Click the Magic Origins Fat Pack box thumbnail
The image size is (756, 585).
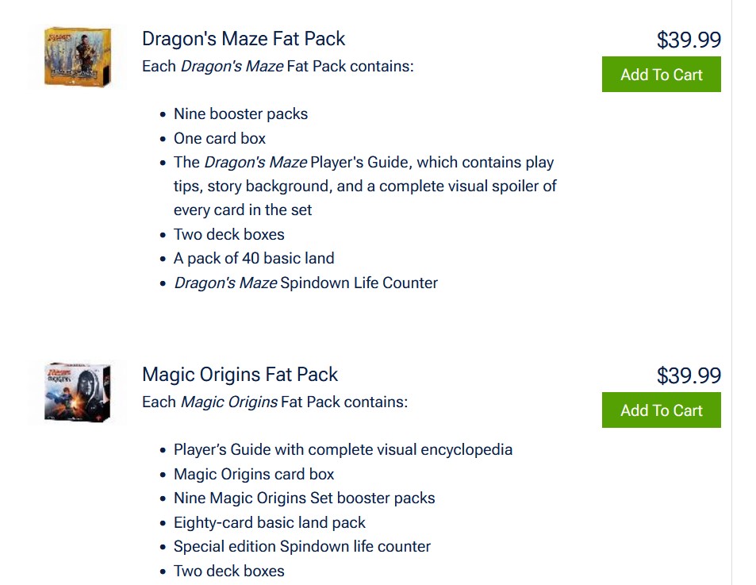pyautogui.click(x=77, y=391)
